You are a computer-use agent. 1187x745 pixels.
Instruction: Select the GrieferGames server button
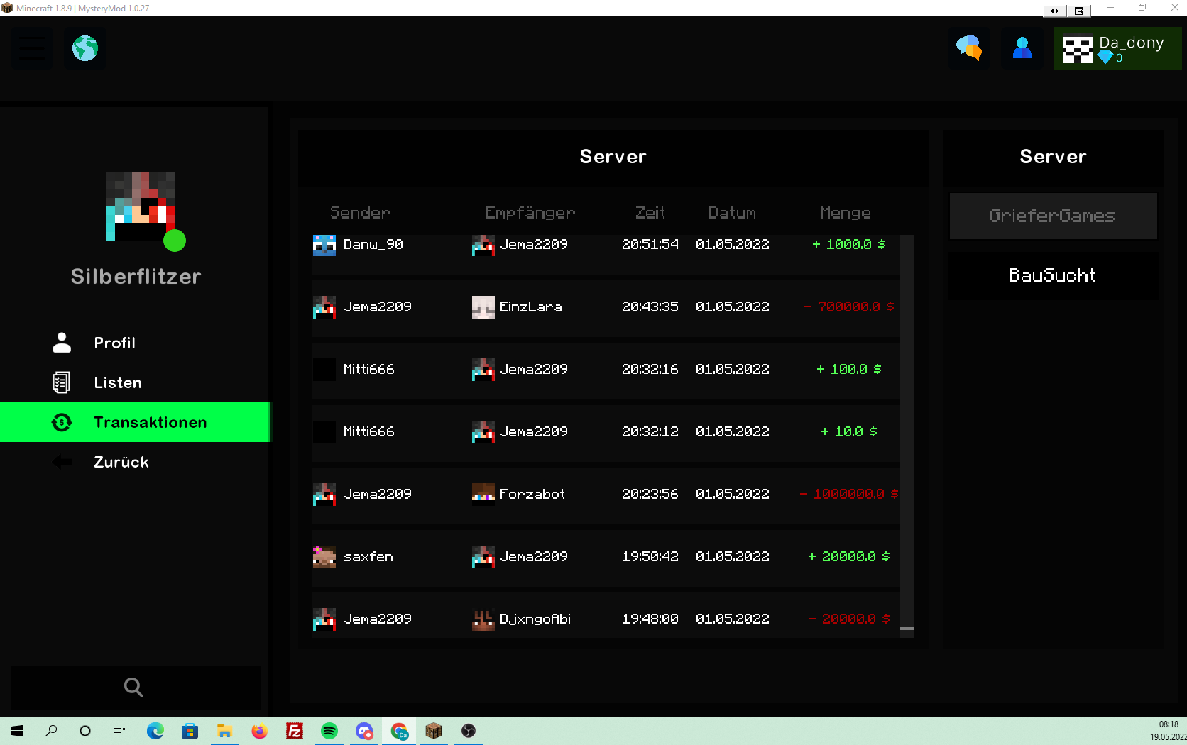coord(1054,216)
